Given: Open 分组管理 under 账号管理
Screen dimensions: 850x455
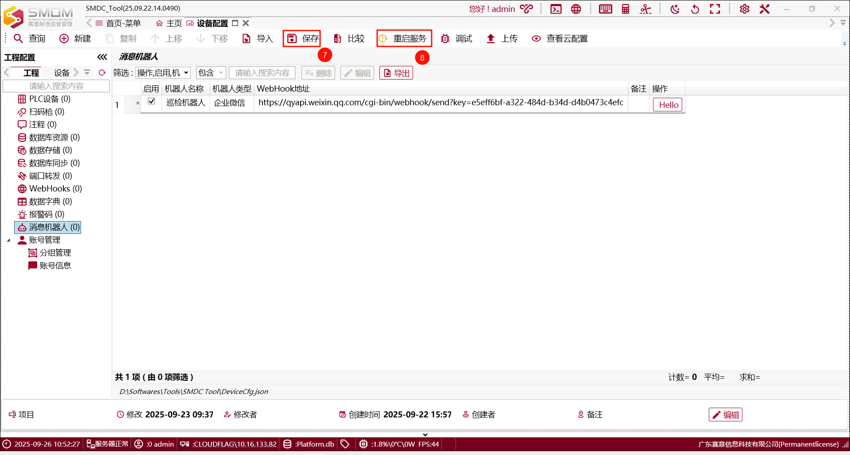Looking at the screenshot, I should (x=50, y=253).
